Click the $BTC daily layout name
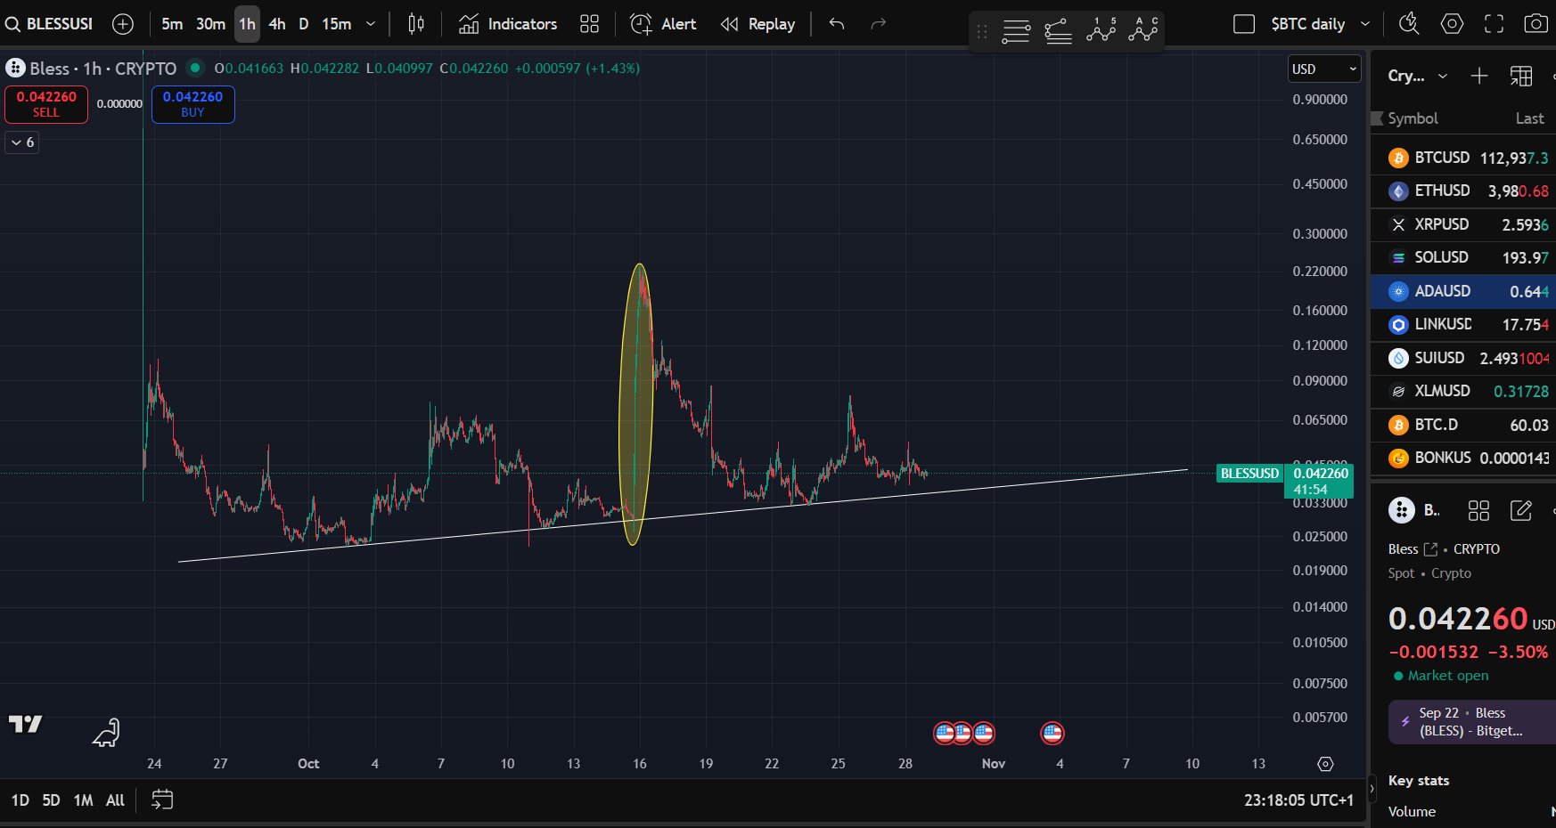1556x828 pixels. 1307,24
